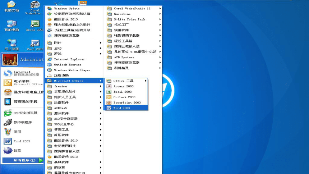Open 我的文档 desktop icon
309x174 pixels.
[11, 6]
